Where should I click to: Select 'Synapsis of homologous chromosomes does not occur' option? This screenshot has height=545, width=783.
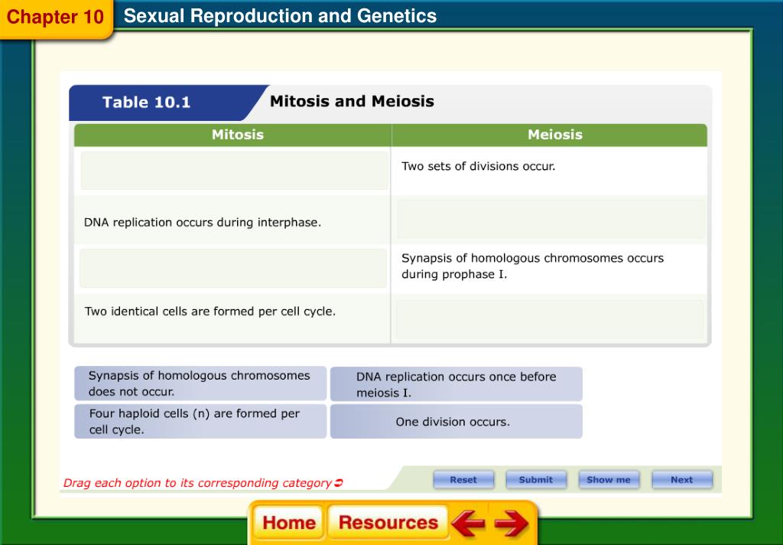(x=200, y=383)
